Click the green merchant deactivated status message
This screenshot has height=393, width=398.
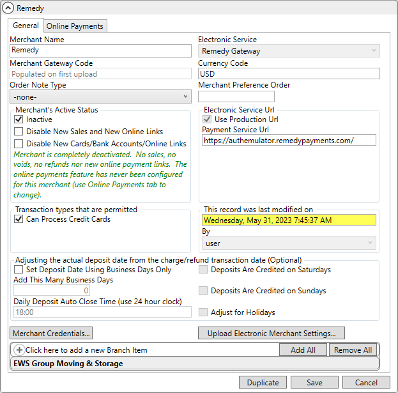click(100, 174)
